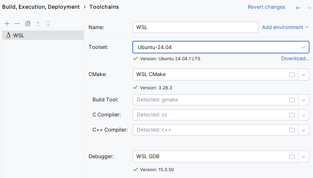Click the Linux penguin icon next to WSL
313x178 pixels.
(x=8, y=35)
